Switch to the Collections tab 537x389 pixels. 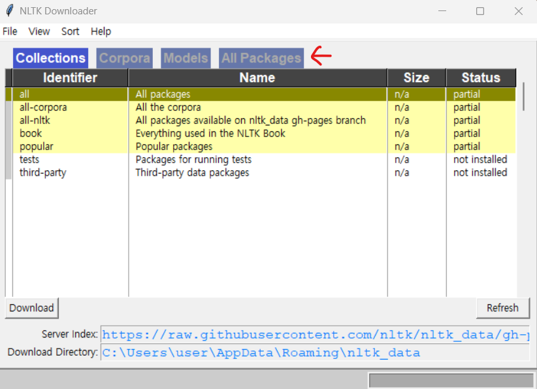[x=51, y=58]
